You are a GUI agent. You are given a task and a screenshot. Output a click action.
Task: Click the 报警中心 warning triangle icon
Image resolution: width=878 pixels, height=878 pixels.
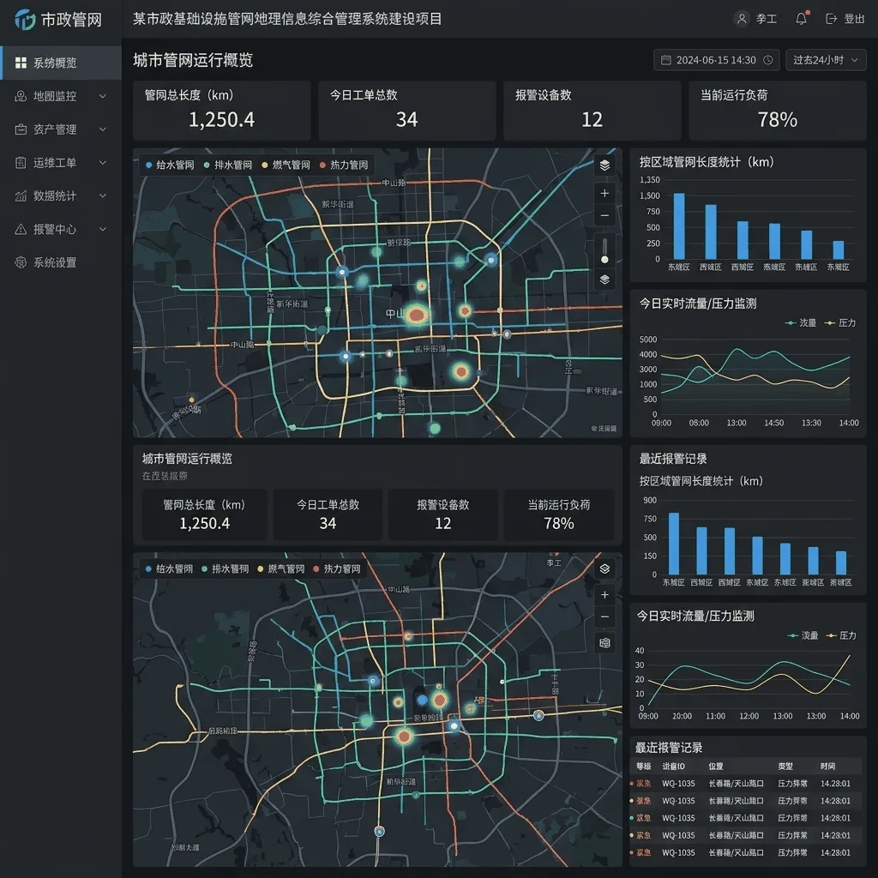tap(21, 229)
